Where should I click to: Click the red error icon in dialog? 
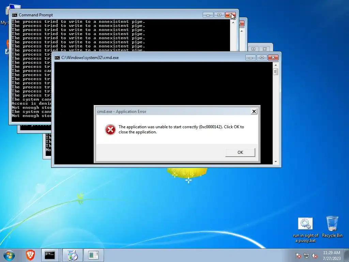110,129
